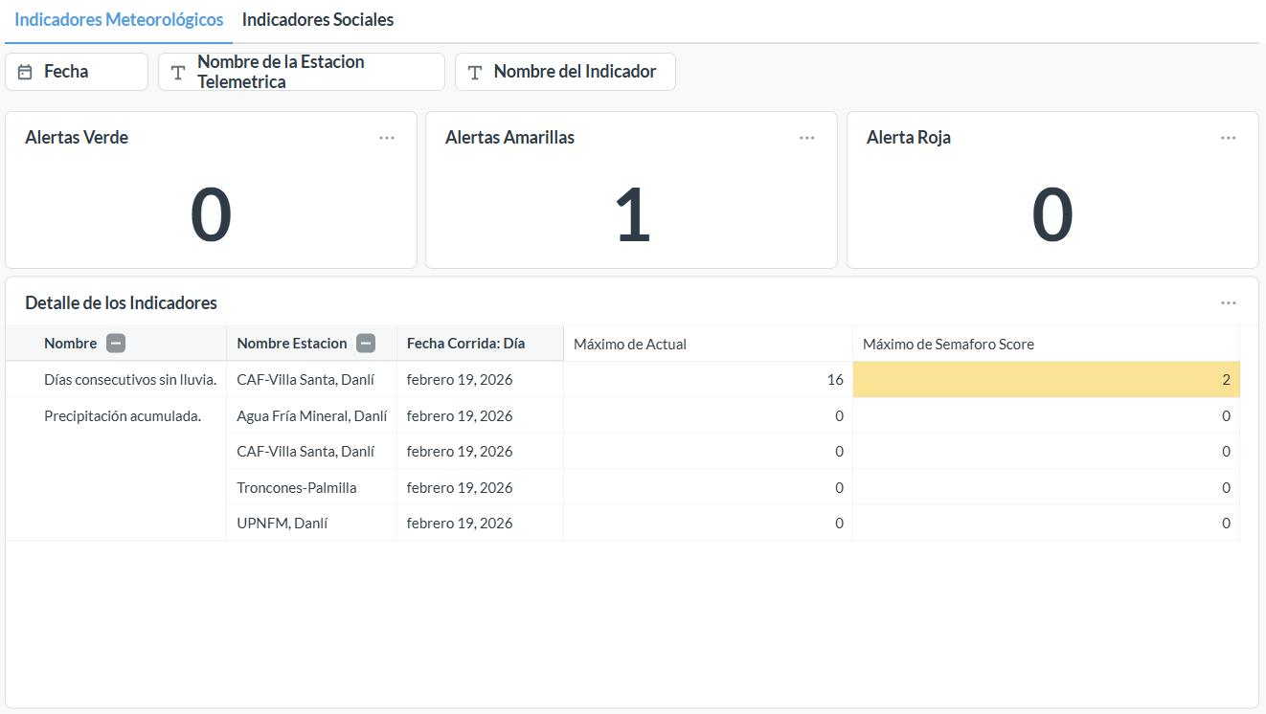Click text icon in Nombre del Indicador filter

pyautogui.click(x=475, y=72)
